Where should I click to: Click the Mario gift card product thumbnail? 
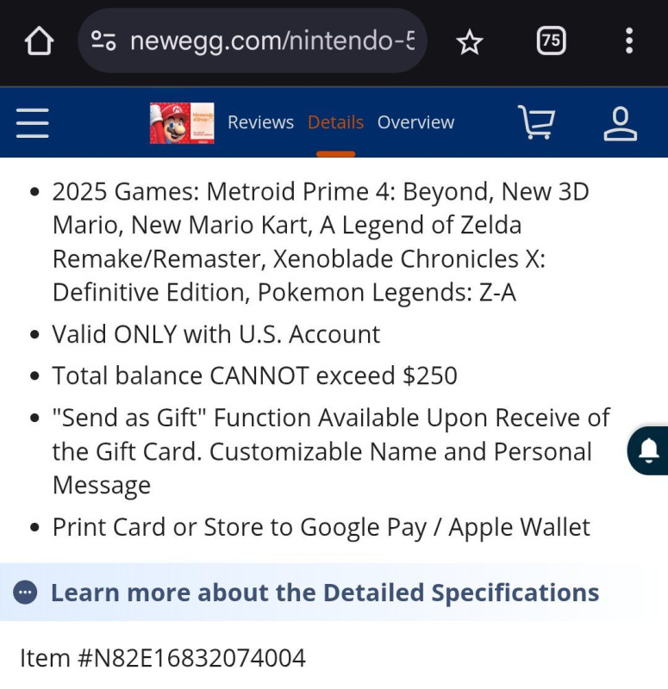[182, 122]
